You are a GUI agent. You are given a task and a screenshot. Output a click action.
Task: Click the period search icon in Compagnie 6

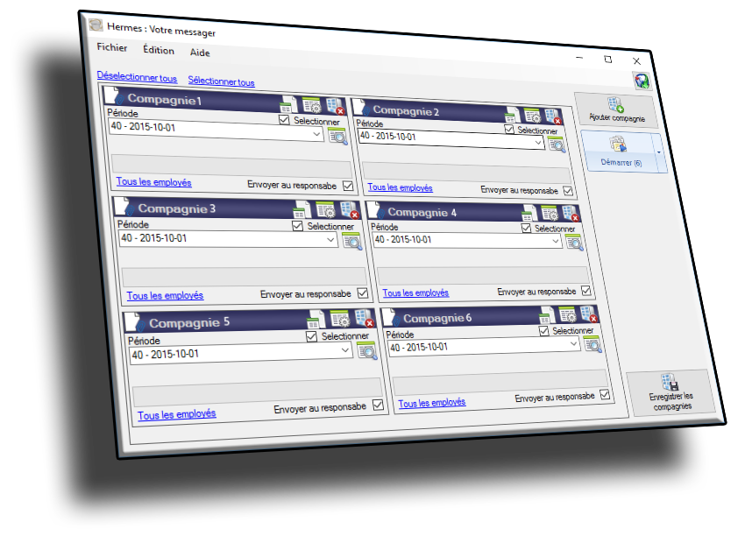[592, 344]
